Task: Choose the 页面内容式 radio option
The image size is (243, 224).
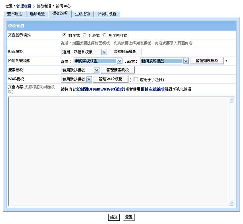Action: (x=104, y=35)
